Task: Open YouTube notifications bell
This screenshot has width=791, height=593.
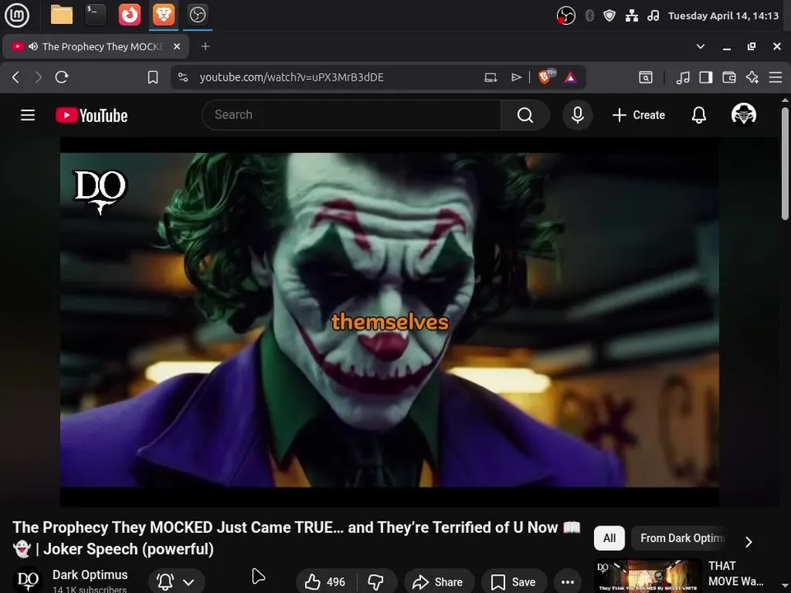Action: [x=699, y=115]
